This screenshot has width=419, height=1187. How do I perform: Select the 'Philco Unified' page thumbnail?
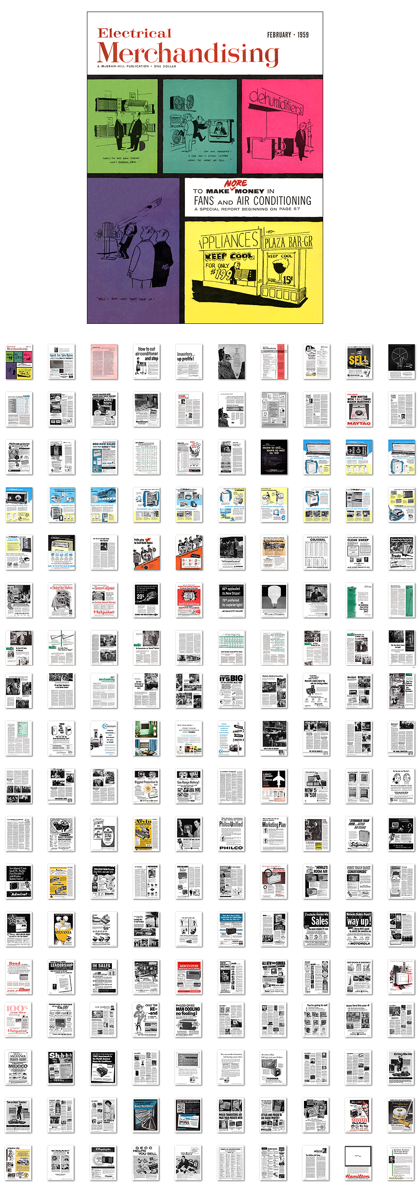pyautogui.click(x=232, y=834)
